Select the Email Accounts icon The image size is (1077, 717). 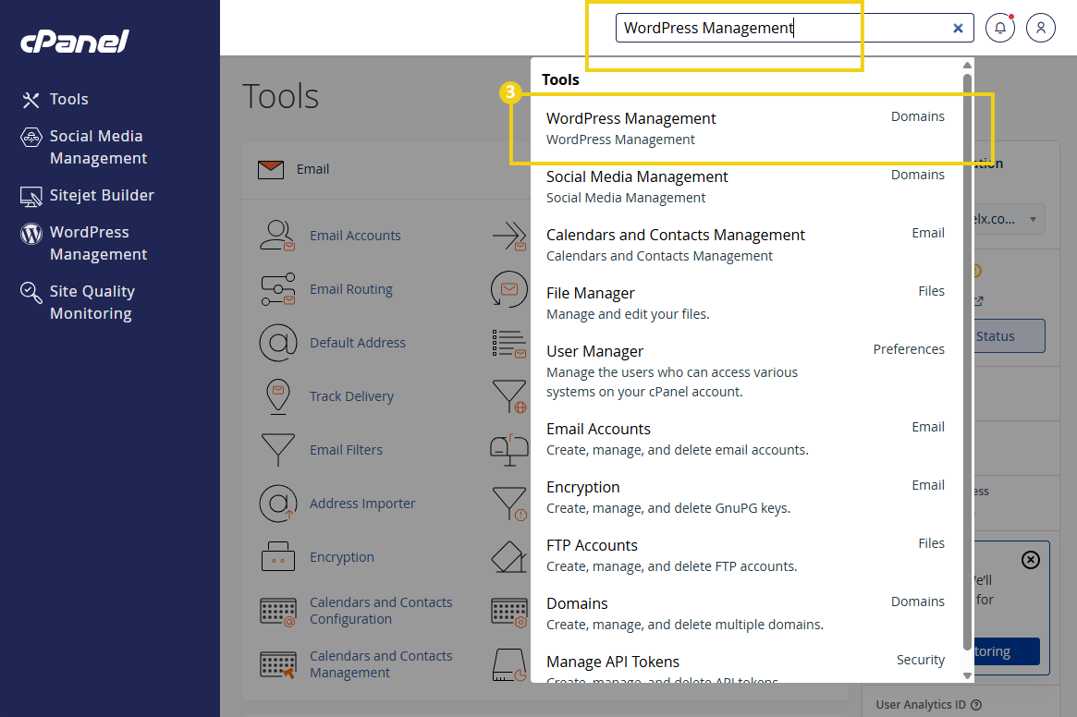click(277, 235)
